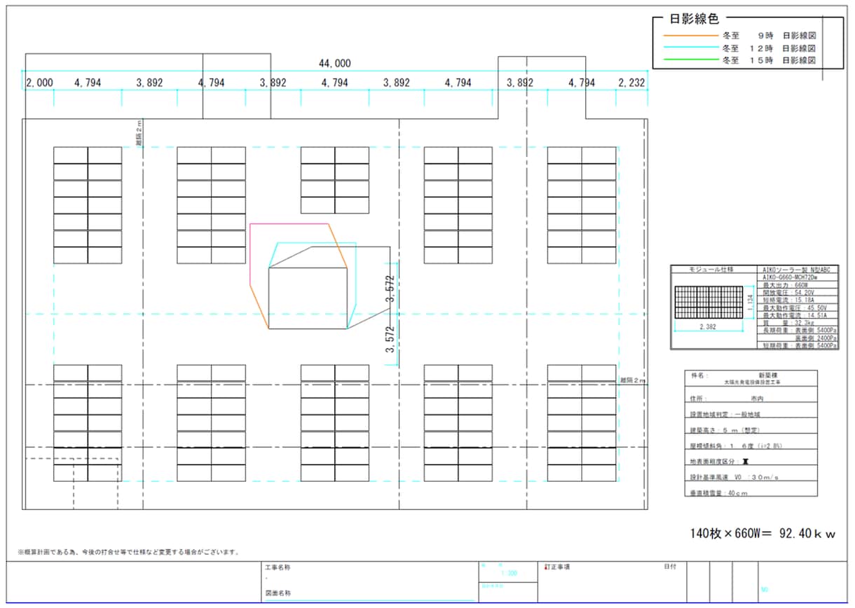Image resolution: width=855 pixels, height=608 pixels.
Task: Click the "件名: 新築棟" row
Action: (x=751, y=378)
